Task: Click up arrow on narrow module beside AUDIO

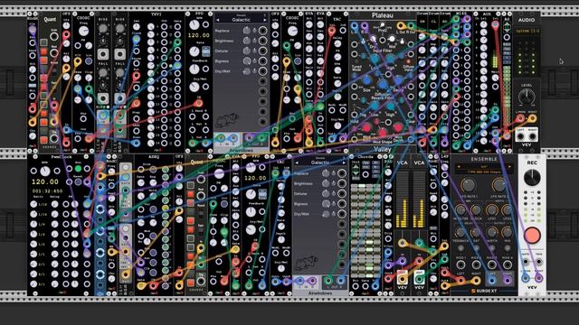Action: pos(507,24)
